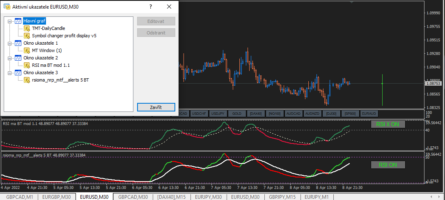The width and height of the screenshot is (445, 200).
Task: Click the rsioma_nrp_mtf__alerts indicator icon
Action: click(27, 80)
